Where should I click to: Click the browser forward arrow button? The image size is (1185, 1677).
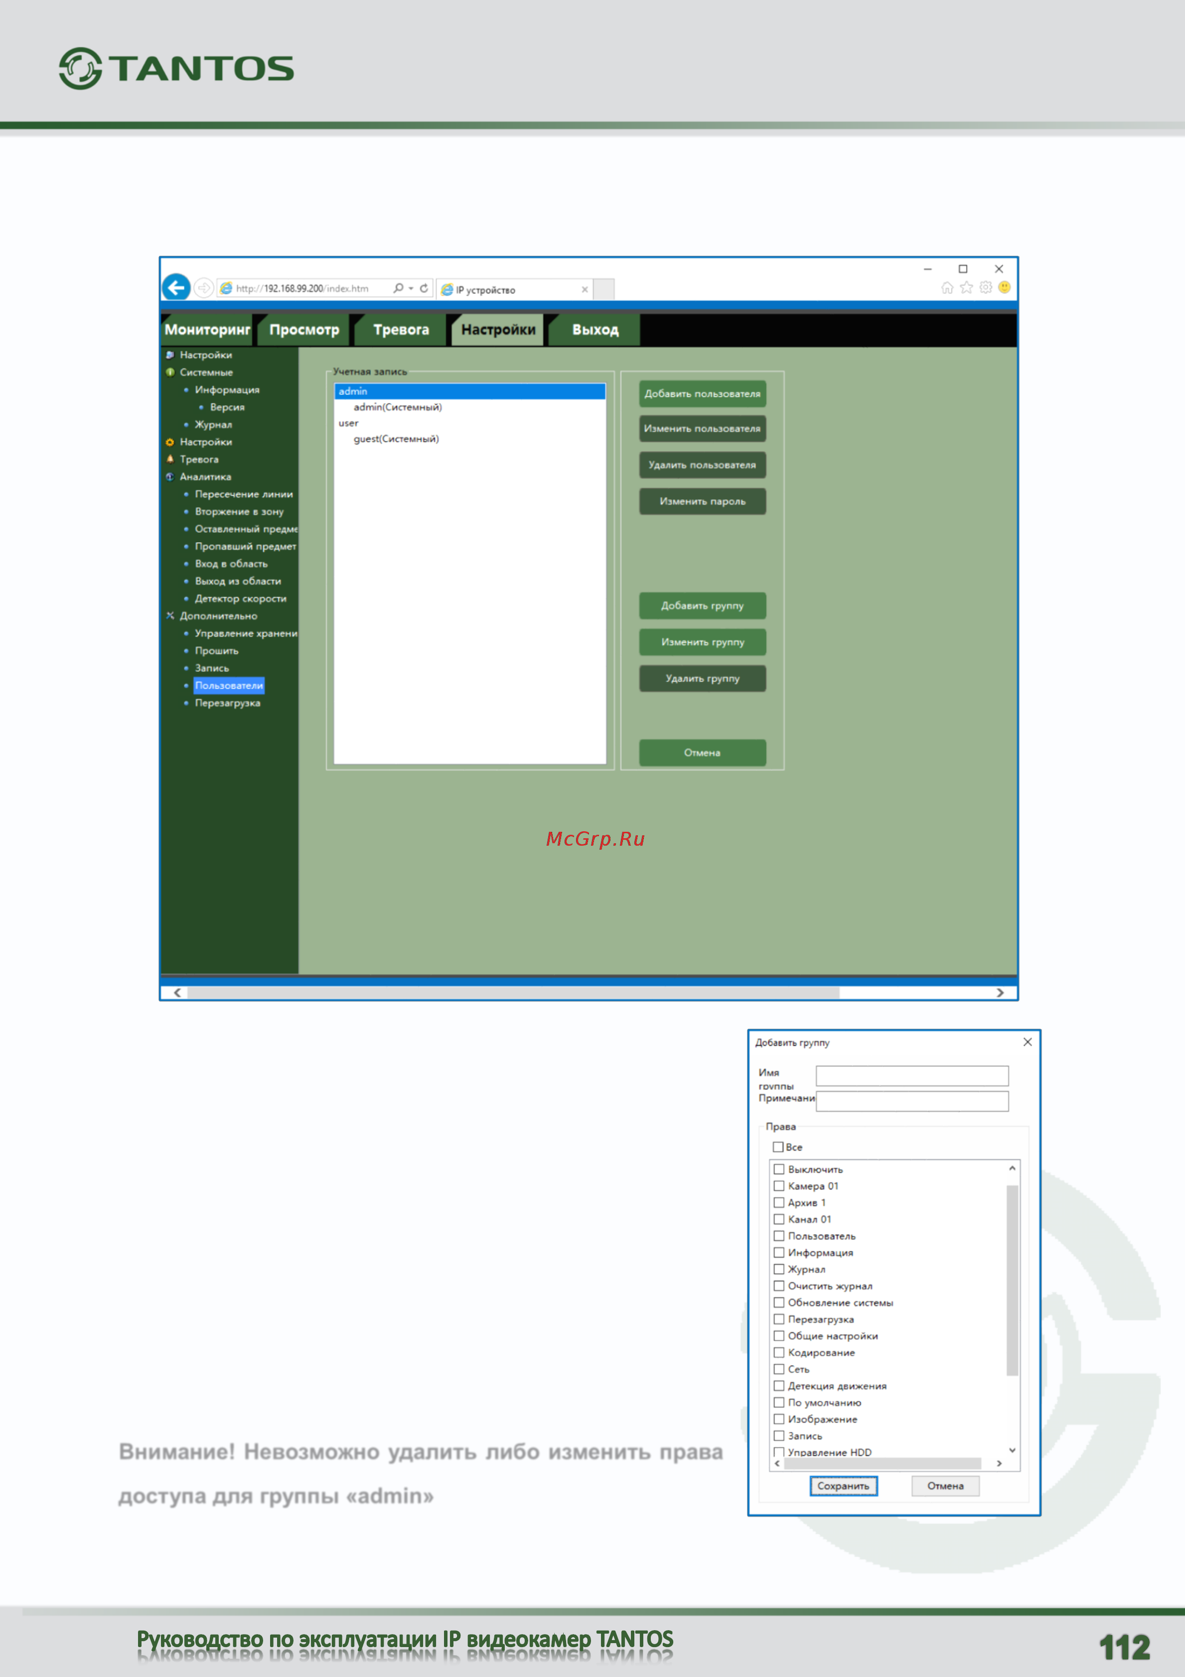tap(204, 289)
